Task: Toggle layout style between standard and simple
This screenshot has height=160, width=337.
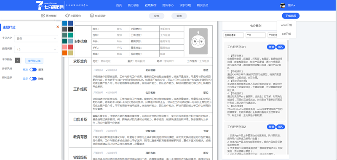Action: tap(33, 69)
